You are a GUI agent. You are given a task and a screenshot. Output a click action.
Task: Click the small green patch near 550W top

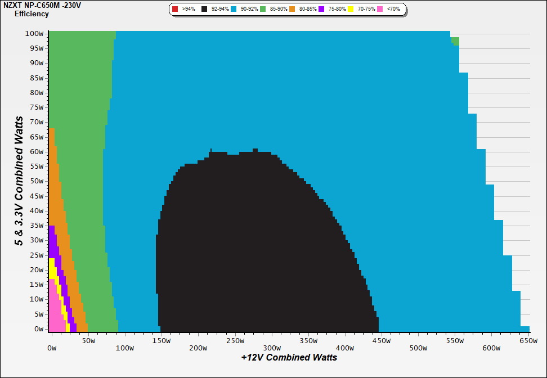[x=455, y=41]
